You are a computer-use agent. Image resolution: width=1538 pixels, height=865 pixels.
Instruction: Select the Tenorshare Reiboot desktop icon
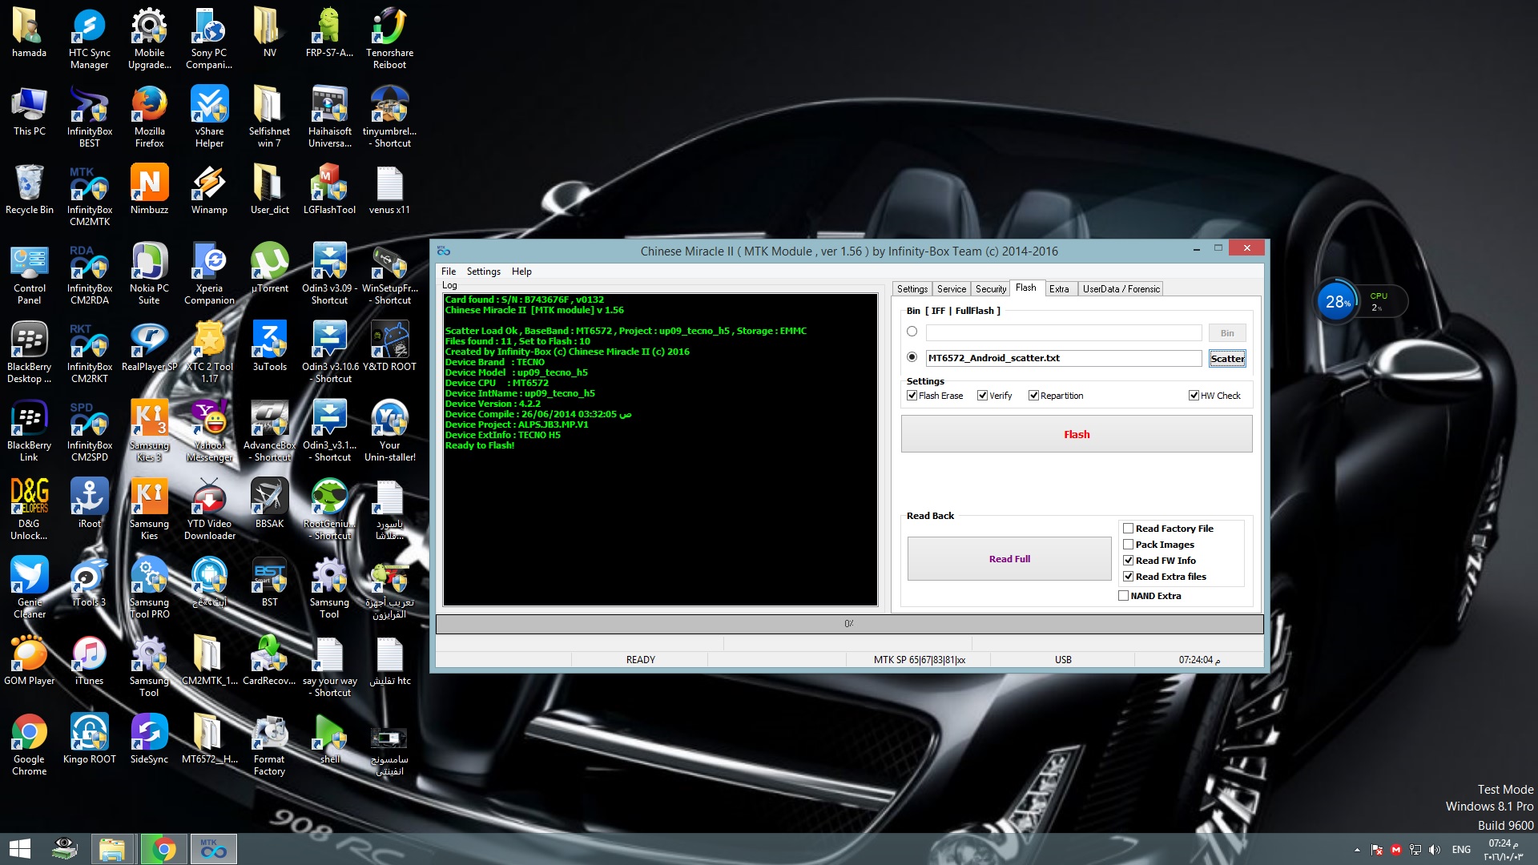click(389, 38)
